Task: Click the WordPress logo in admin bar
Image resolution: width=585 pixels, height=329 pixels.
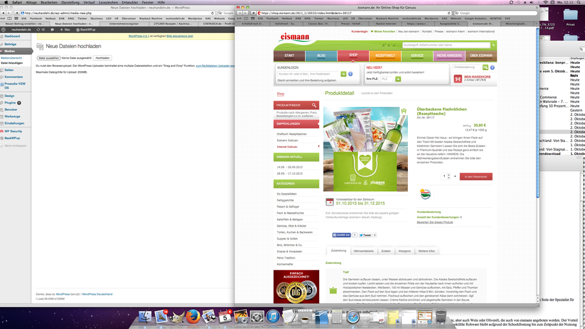Action: [4, 30]
